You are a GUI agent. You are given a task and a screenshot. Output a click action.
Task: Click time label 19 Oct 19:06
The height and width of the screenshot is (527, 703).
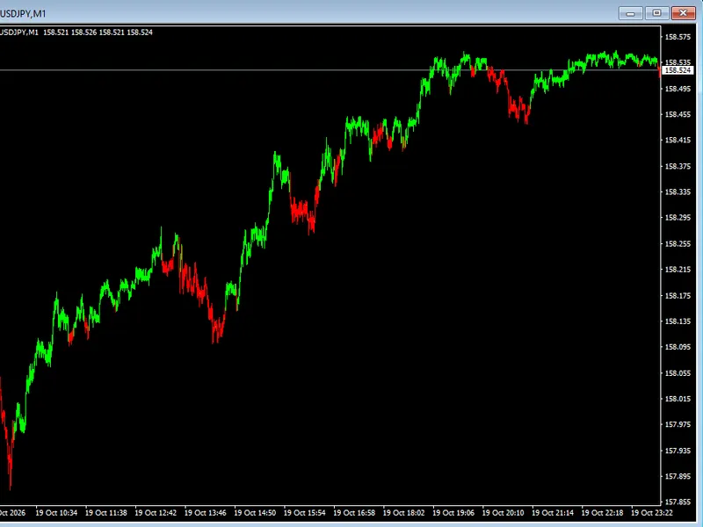coord(453,513)
